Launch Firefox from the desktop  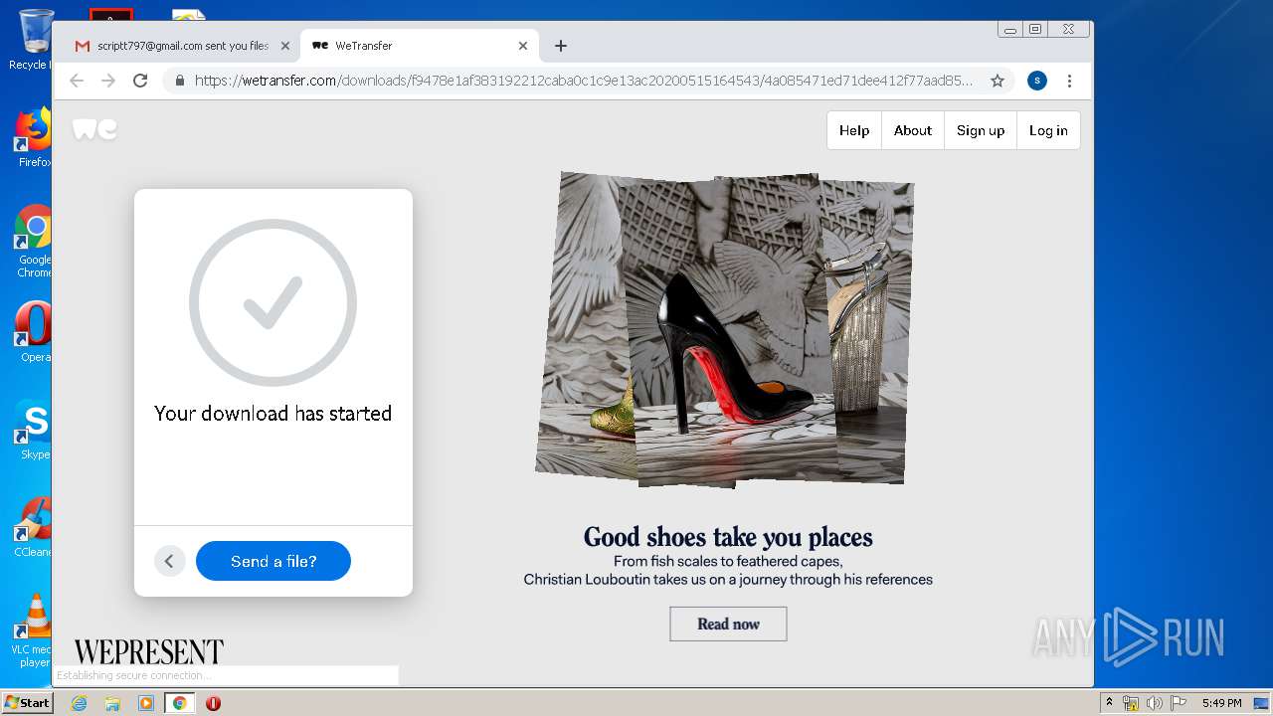(33, 137)
